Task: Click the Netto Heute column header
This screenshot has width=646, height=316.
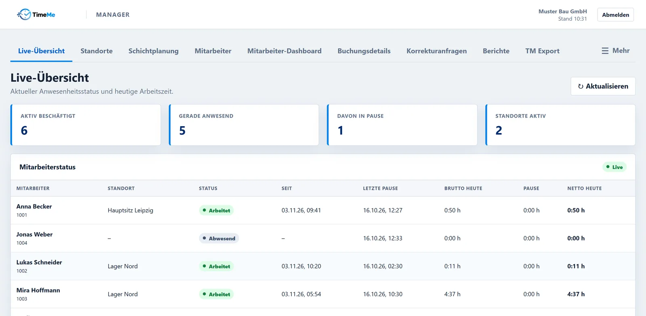Action: (584, 188)
